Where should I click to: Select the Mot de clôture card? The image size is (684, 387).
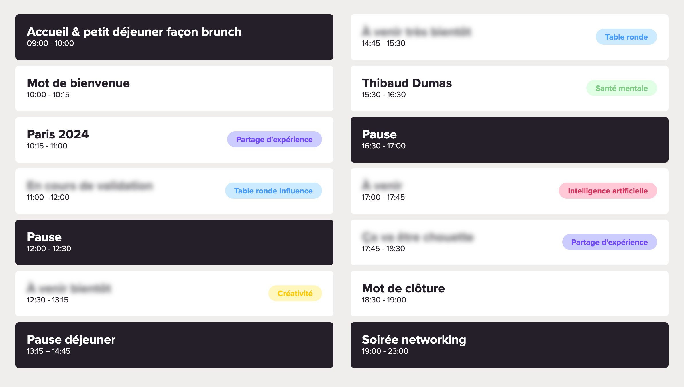pyautogui.click(x=509, y=294)
